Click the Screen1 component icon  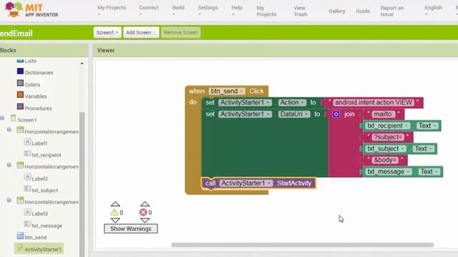pyautogui.click(x=13, y=119)
